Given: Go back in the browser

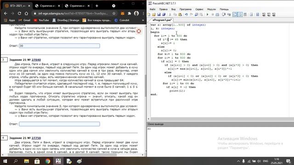Looking at the screenshot, I should pos(6,13).
